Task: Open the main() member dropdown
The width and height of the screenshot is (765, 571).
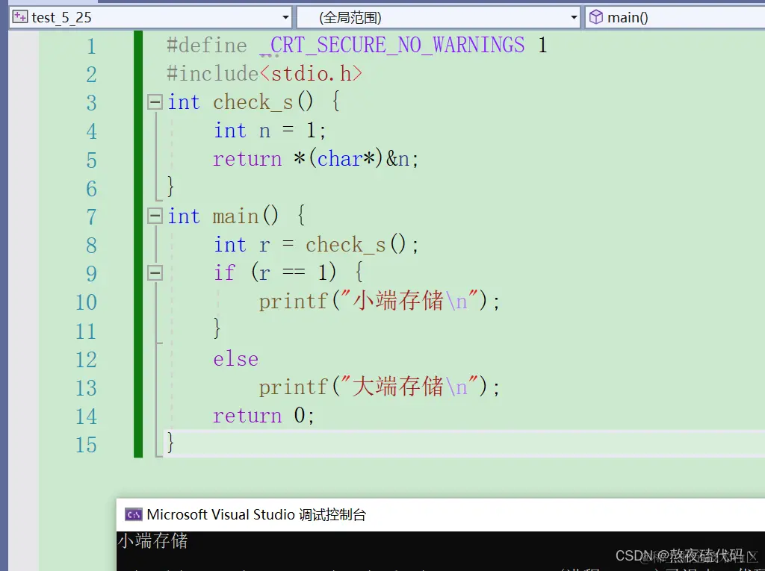Action: pos(675,18)
